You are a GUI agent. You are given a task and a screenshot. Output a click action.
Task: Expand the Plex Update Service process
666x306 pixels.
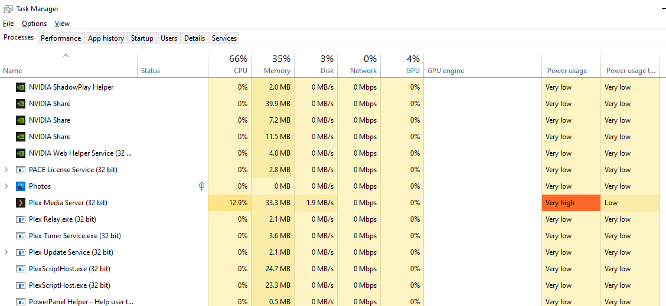click(6, 252)
